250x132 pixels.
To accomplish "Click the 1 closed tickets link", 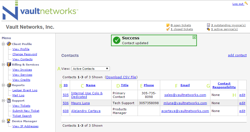I will [182, 29].
